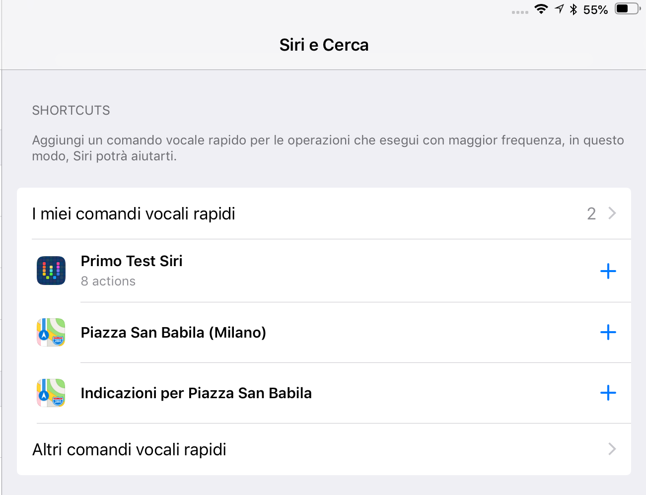The image size is (646, 495).
Task: Tap the Bluetooth status icon
Action: pos(574,9)
